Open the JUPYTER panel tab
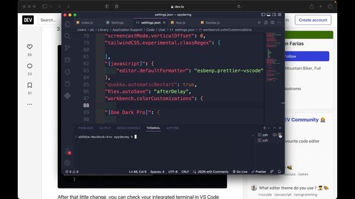Image resolution: width=355 pixels, height=199 pixels. point(173,128)
